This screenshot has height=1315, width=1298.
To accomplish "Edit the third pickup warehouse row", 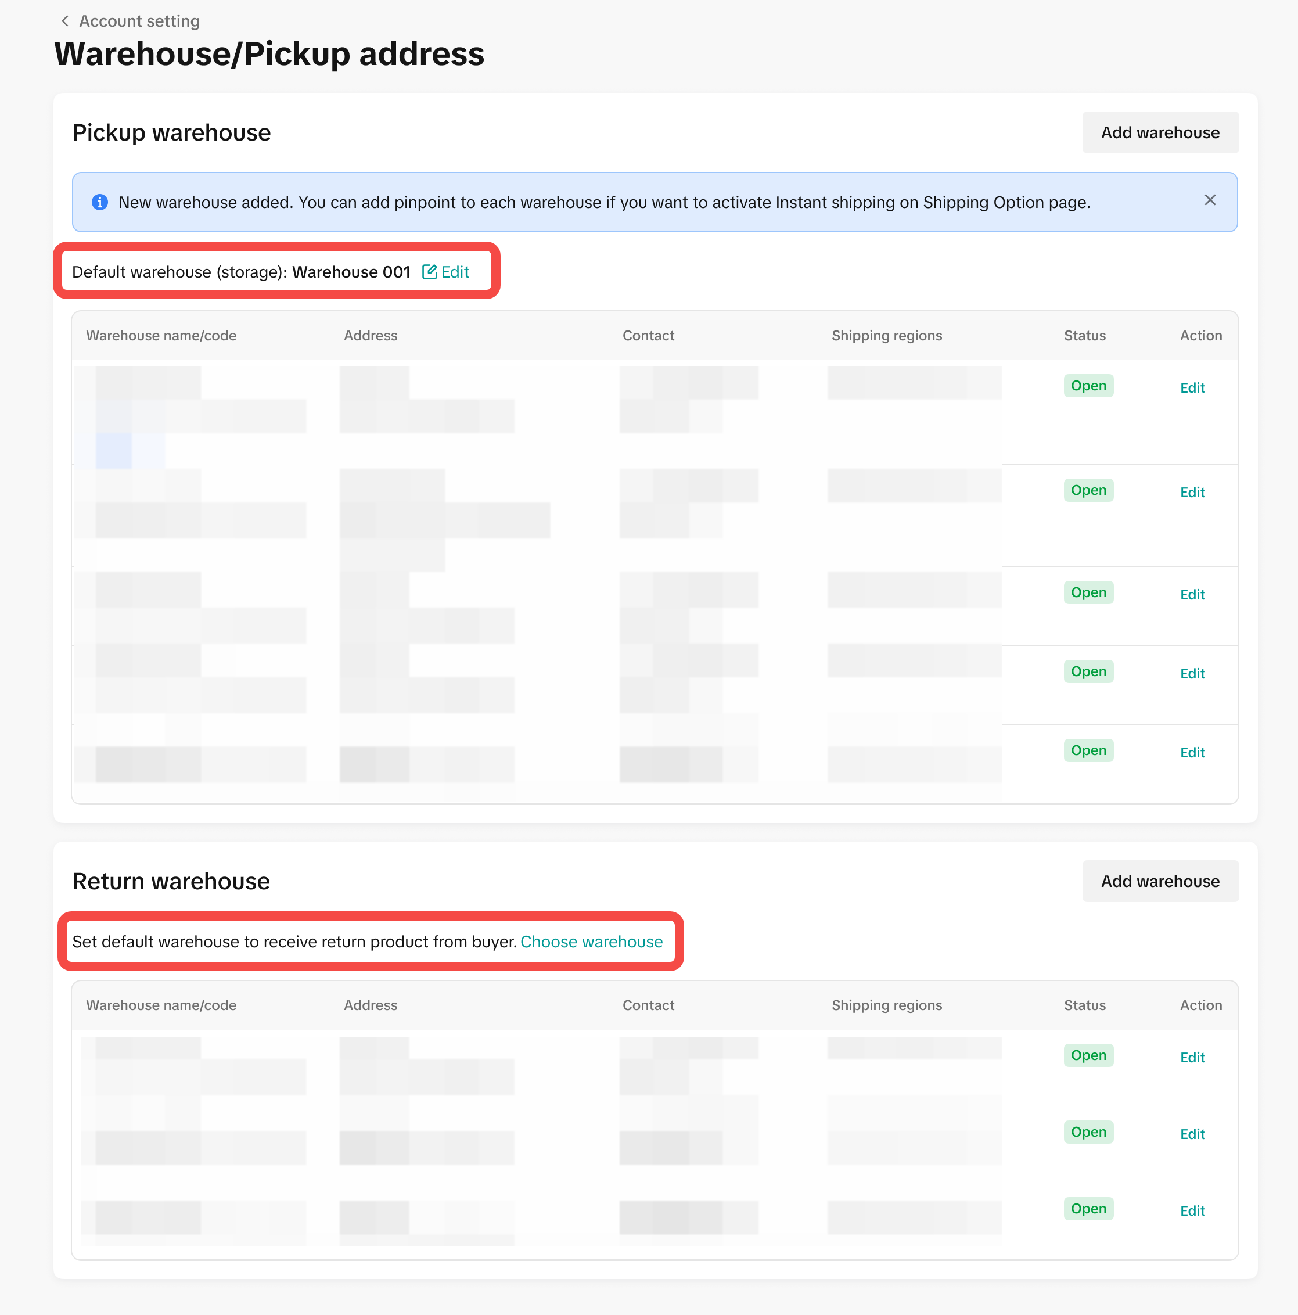I will tap(1192, 595).
